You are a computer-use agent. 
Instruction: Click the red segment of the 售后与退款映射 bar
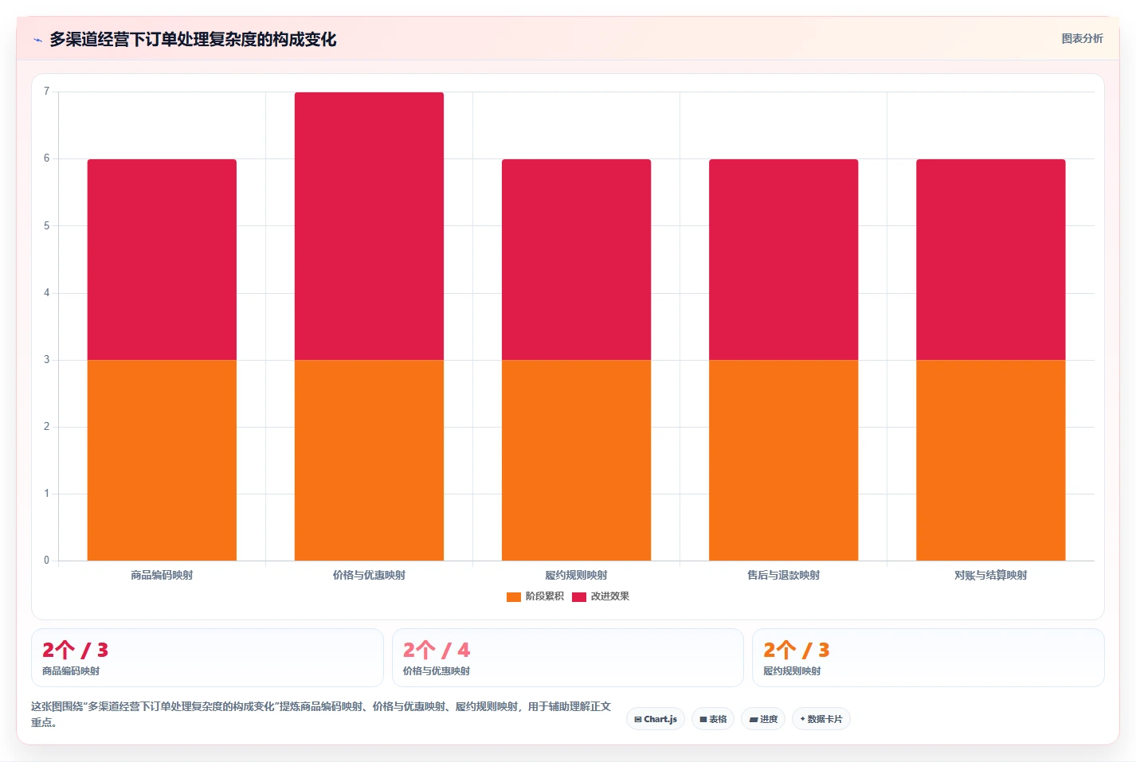783,260
